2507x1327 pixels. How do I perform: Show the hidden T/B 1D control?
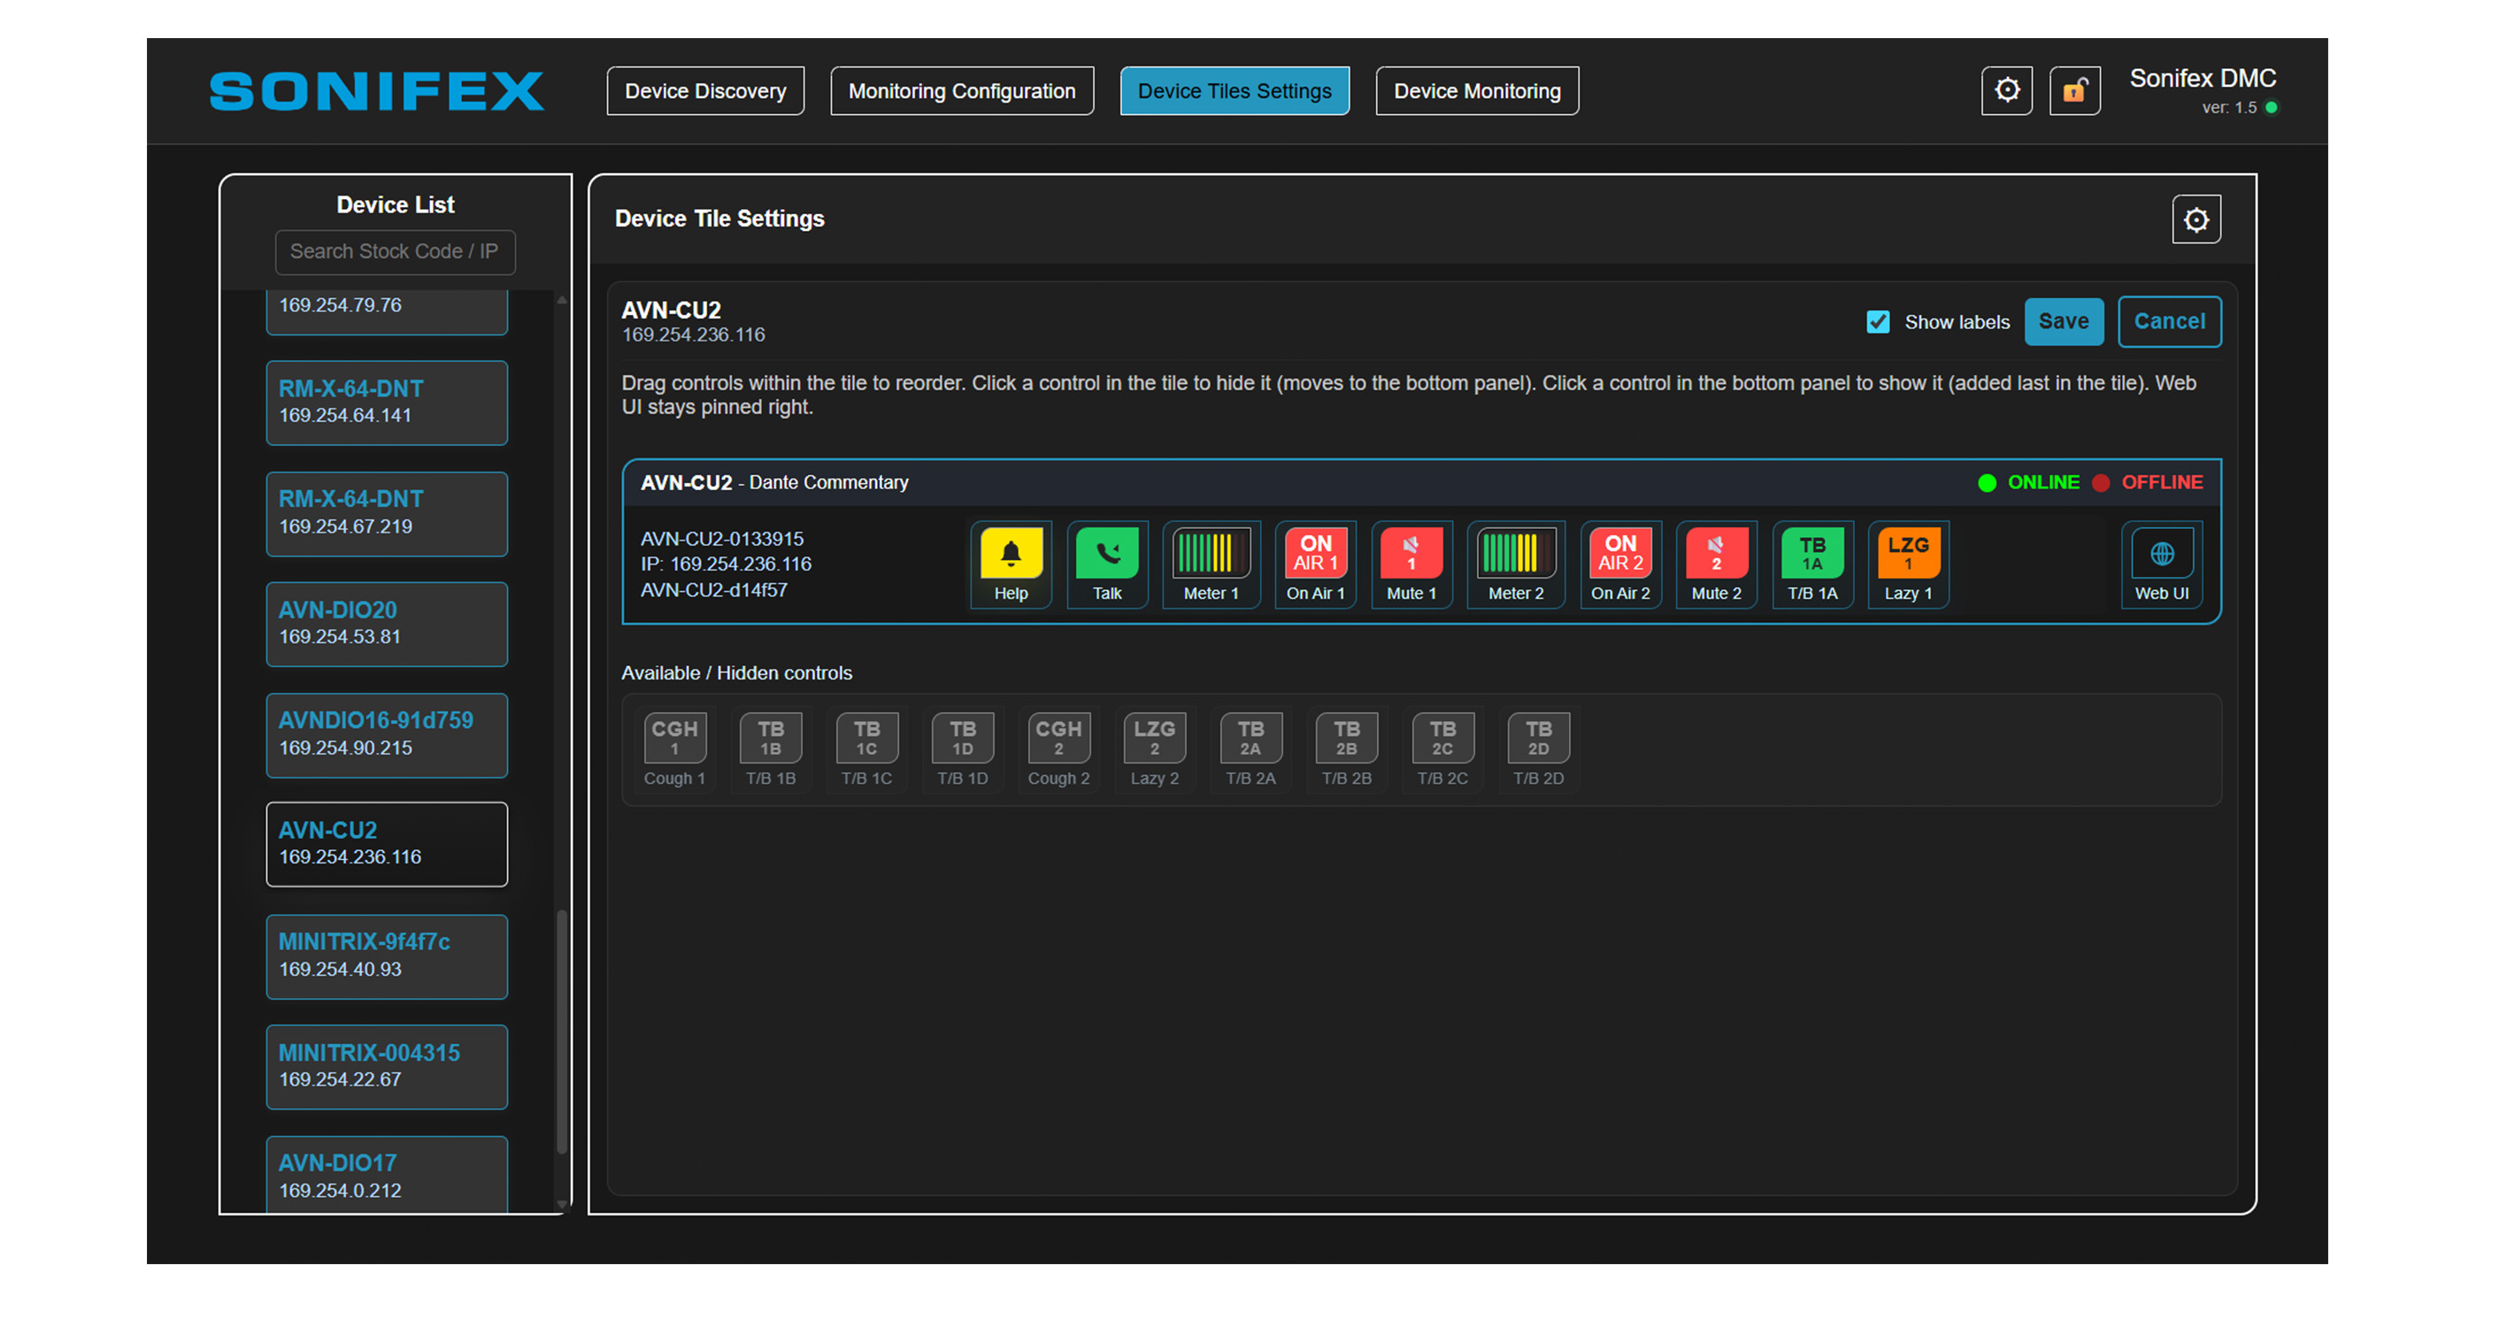pyautogui.click(x=963, y=750)
